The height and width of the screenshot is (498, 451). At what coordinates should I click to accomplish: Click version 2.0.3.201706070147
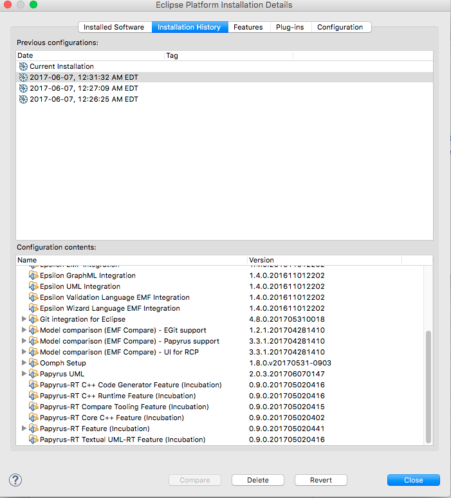tap(287, 374)
